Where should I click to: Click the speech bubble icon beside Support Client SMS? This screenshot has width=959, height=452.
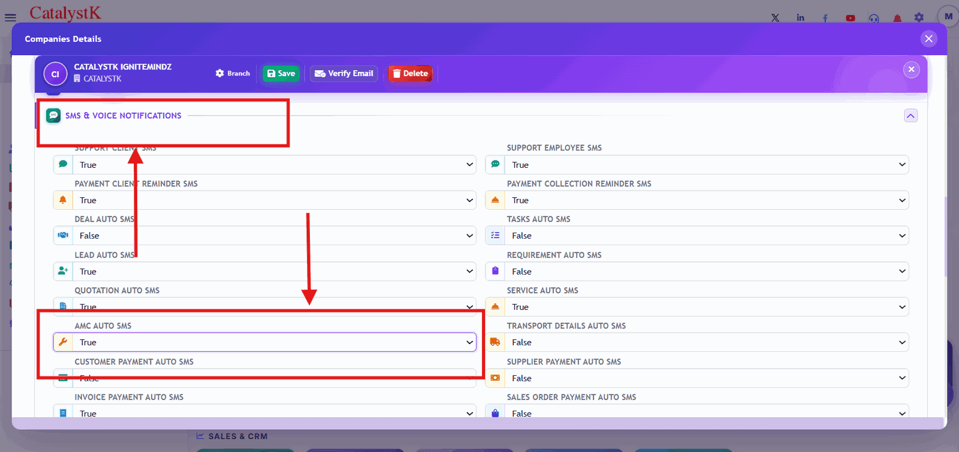(x=63, y=164)
